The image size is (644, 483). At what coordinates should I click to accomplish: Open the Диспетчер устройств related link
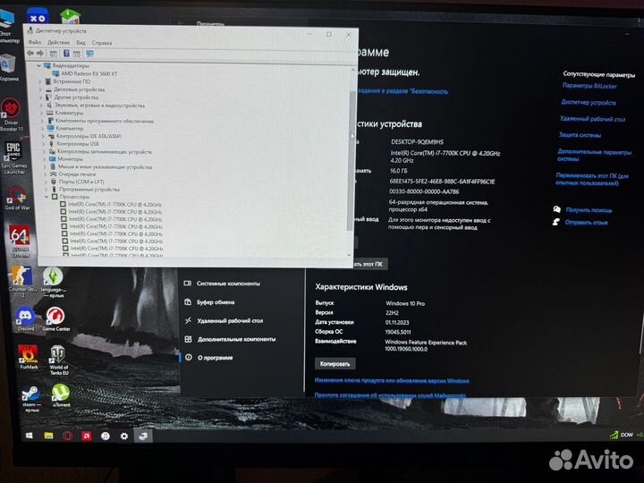click(x=589, y=103)
